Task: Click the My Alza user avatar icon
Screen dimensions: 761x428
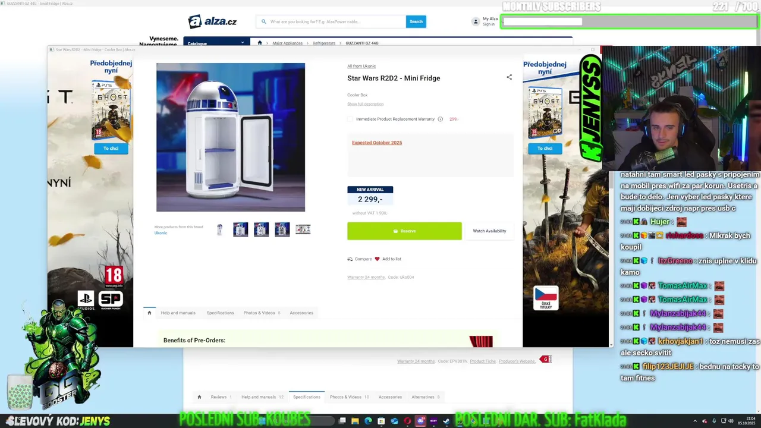Action: pyautogui.click(x=476, y=21)
